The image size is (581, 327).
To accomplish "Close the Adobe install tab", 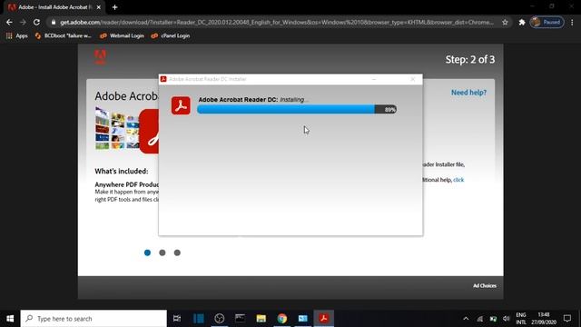I will 99,7.
